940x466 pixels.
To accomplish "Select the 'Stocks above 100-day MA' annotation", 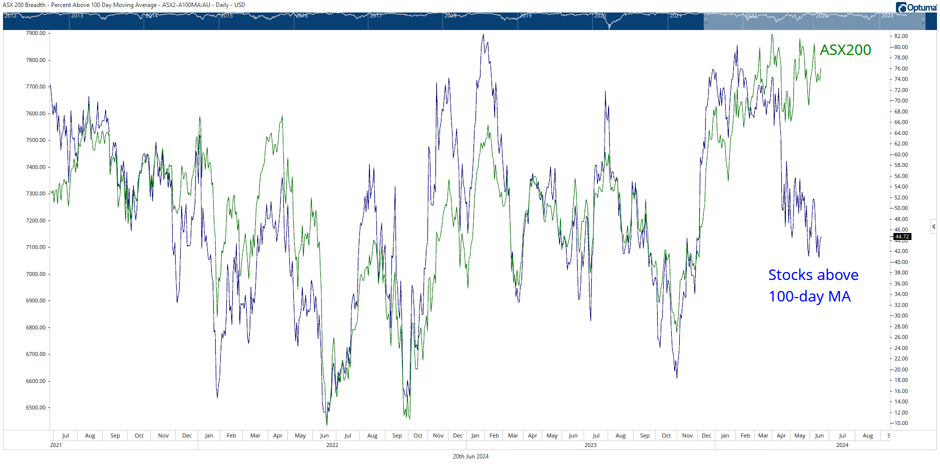I will (813, 285).
